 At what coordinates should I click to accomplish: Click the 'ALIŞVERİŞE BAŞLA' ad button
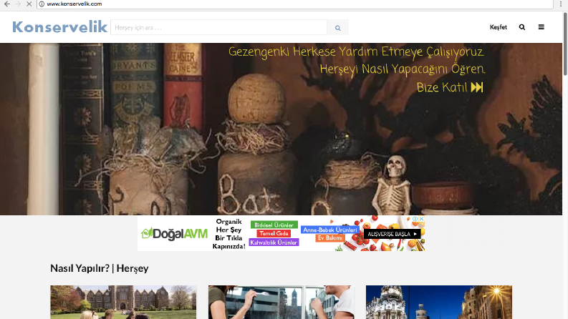tap(392, 234)
